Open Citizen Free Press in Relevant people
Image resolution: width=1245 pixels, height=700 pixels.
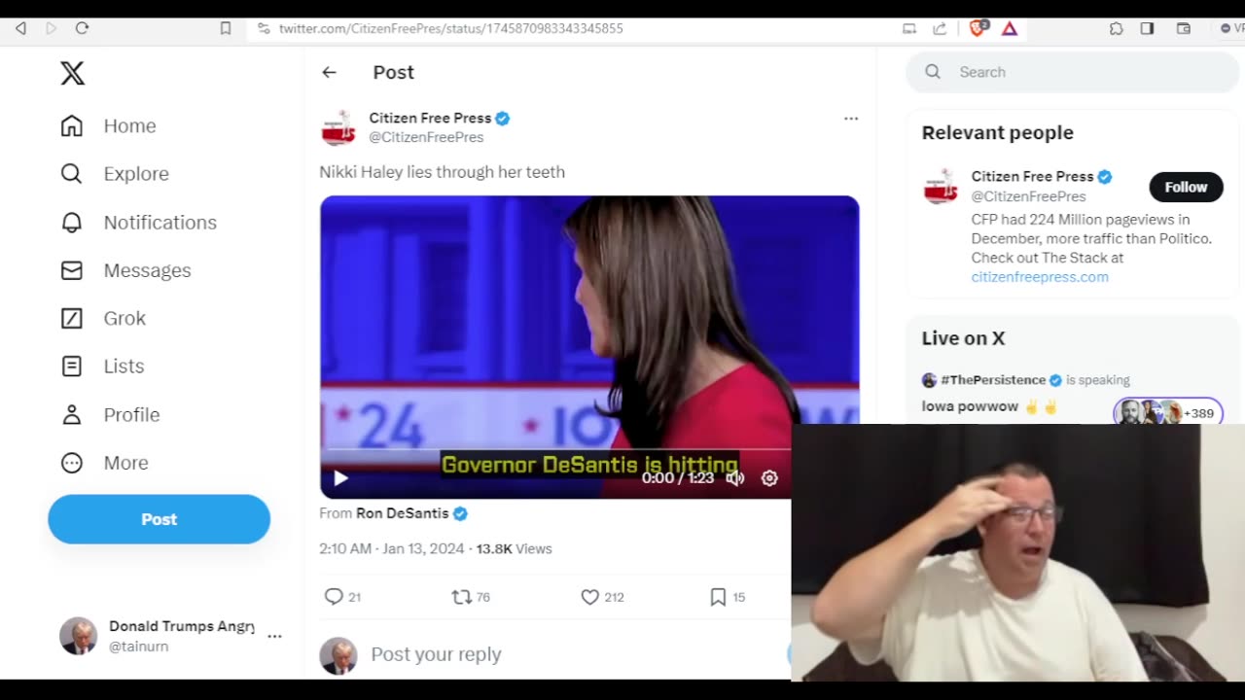pyautogui.click(x=1032, y=176)
